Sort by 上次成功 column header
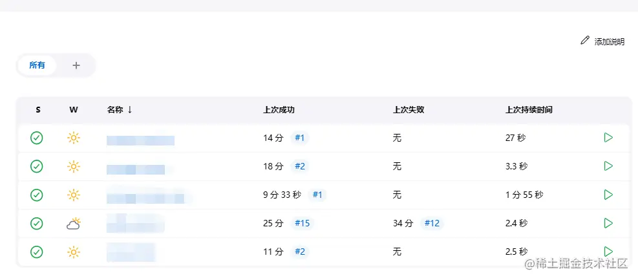The height and width of the screenshot is (280, 638). pos(279,110)
